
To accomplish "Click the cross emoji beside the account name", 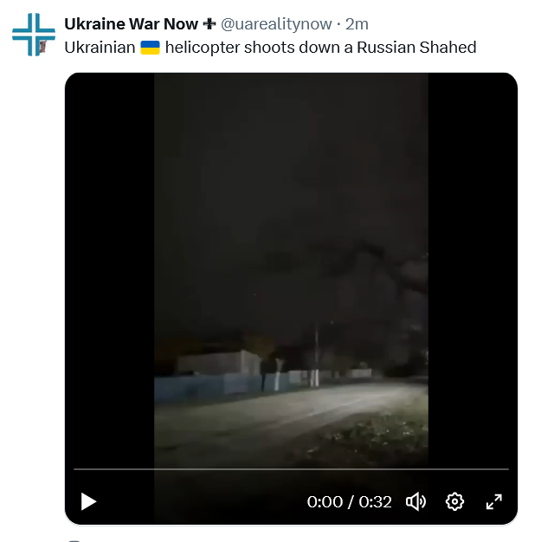I will pyautogui.click(x=209, y=24).
